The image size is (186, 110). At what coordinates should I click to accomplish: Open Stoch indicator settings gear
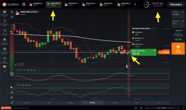pyautogui.click(x=29, y=70)
